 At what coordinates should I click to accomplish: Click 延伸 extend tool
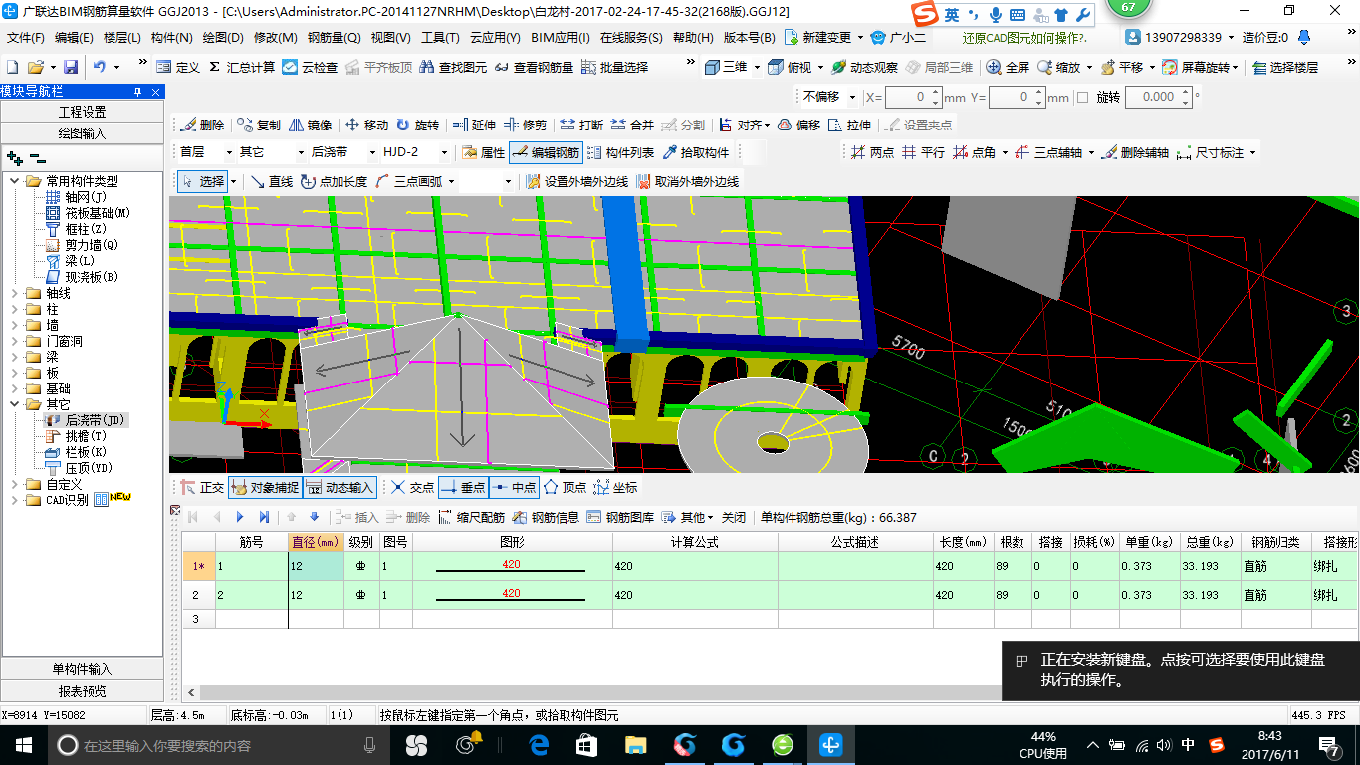(474, 125)
